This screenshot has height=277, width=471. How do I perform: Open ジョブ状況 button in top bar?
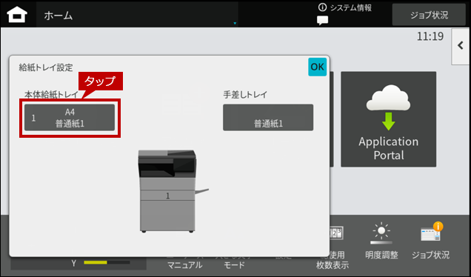click(x=429, y=15)
